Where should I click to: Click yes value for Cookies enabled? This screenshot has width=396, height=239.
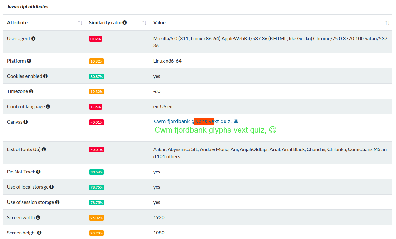(x=157, y=76)
